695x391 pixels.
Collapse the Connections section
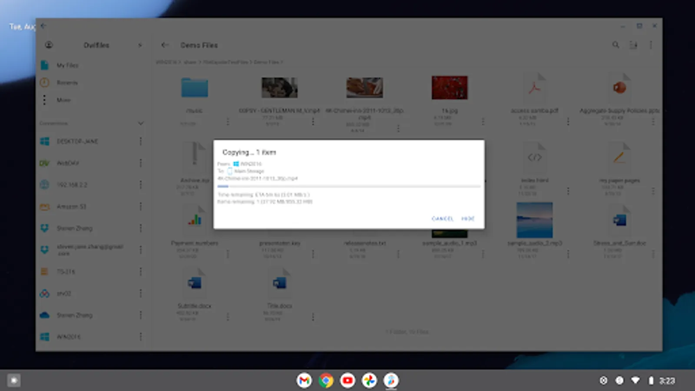[141, 123]
